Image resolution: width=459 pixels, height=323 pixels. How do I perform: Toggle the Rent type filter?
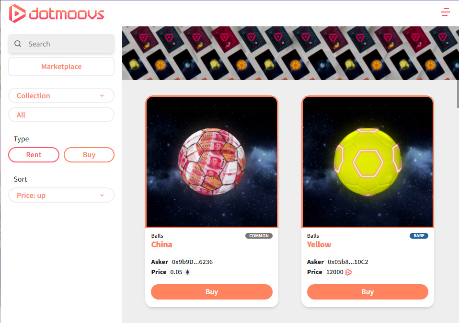[x=34, y=155]
